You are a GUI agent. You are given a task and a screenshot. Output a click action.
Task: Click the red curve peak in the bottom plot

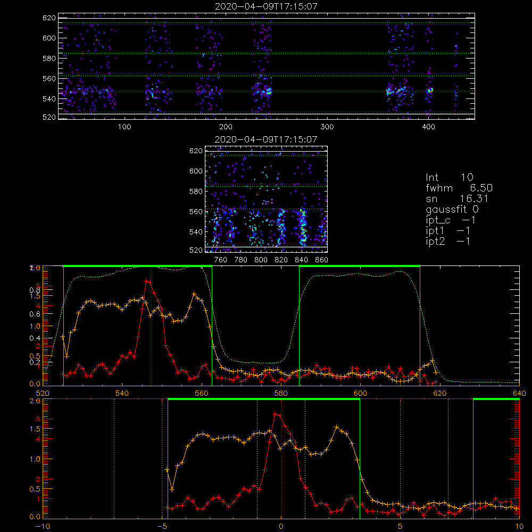click(275, 414)
